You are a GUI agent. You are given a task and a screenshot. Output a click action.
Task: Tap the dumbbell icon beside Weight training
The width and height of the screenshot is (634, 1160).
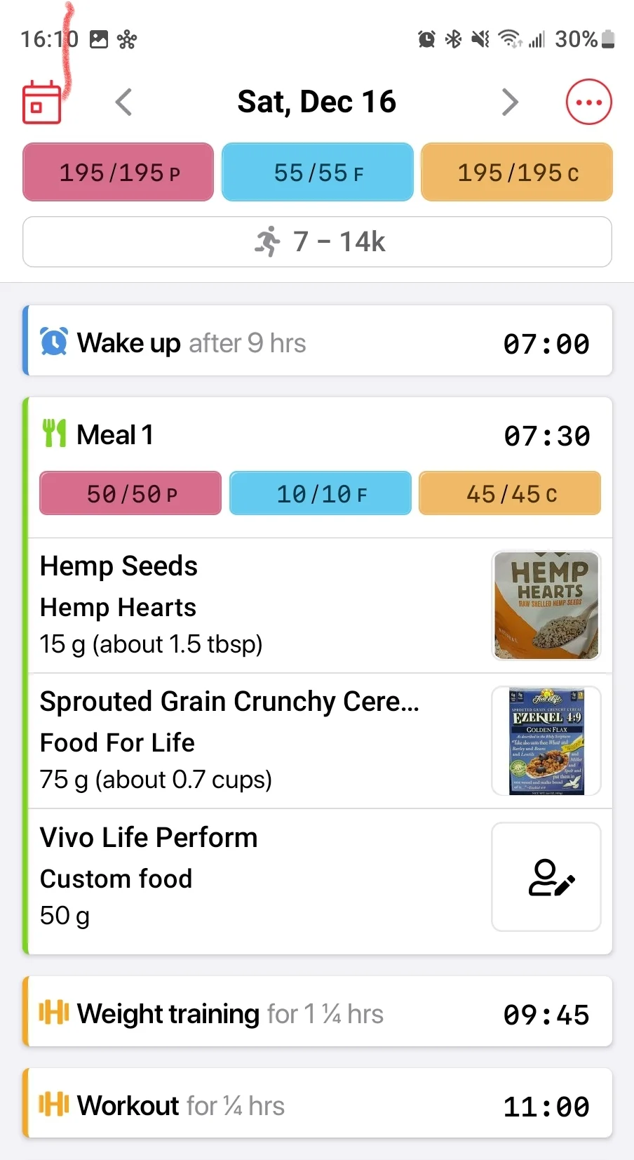(54, 1013)
